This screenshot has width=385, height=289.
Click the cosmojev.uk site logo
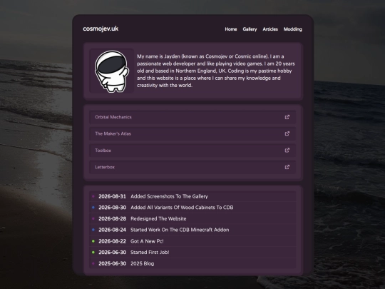click(101, 29)
